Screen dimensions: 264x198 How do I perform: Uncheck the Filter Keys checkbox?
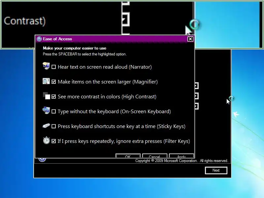coord(53,141)
